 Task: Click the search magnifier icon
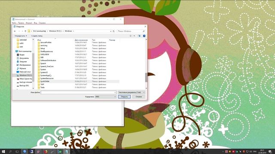(144, 31)
